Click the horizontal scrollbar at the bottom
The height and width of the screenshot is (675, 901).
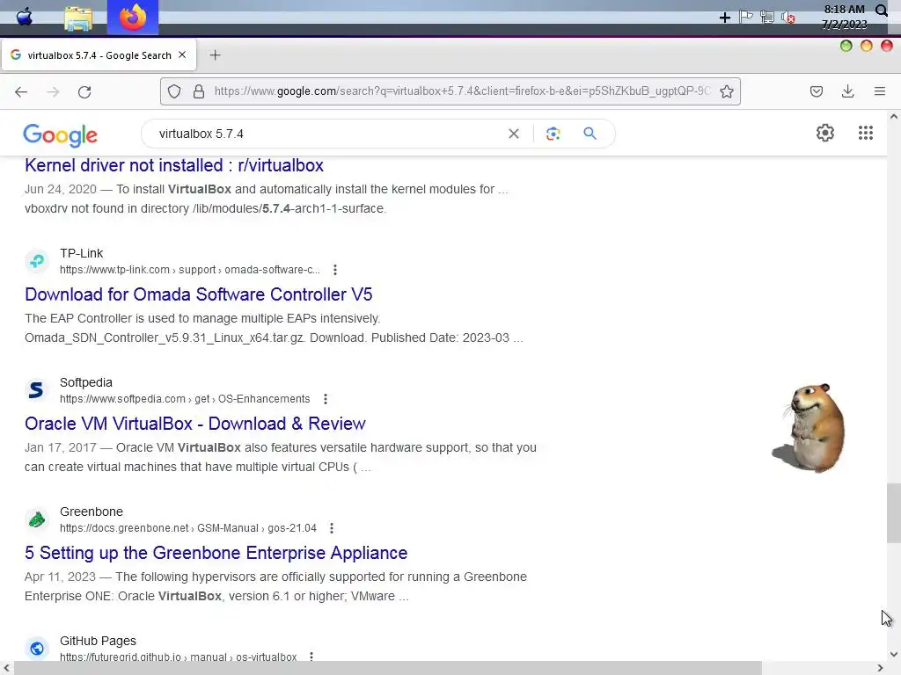pyautogui.click(x=388, y=668)
